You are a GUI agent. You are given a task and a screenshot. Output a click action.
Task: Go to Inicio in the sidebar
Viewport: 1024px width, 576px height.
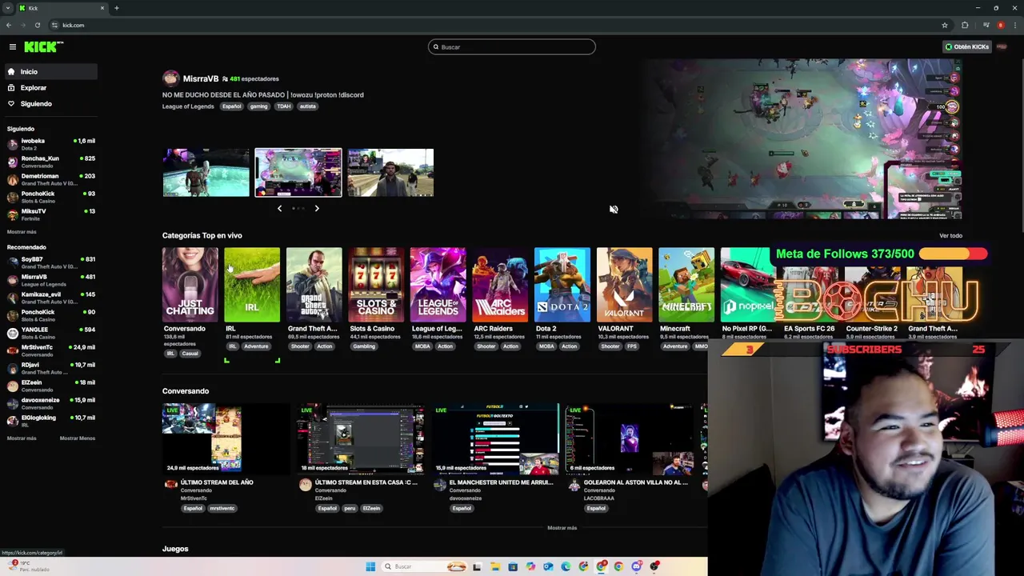(x=50, y=71)
